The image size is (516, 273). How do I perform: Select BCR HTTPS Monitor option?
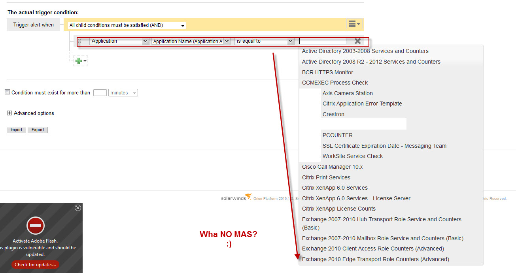(x=328, y=72)
